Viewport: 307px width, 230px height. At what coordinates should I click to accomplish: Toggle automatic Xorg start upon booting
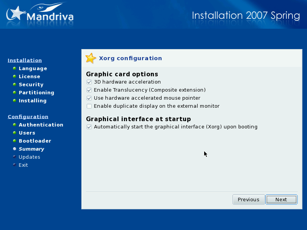click(x=89, y=127)
